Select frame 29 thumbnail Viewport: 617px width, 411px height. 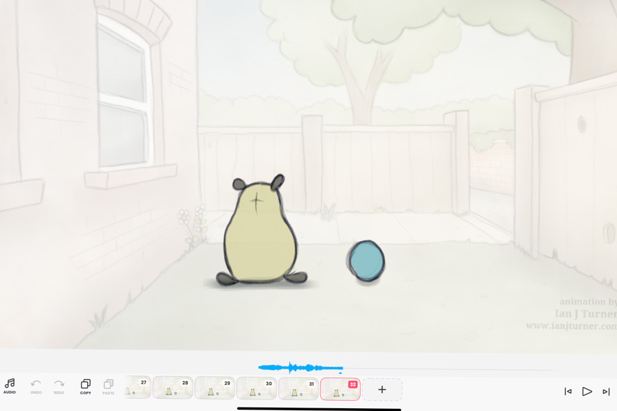click(x=215, y=388)
